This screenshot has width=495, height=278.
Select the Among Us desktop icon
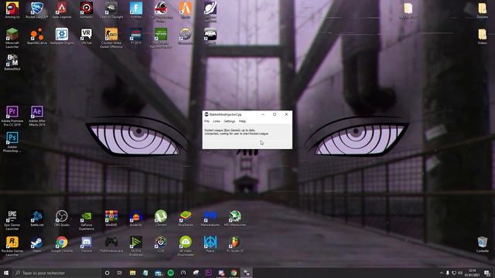[x=12, y=10]
